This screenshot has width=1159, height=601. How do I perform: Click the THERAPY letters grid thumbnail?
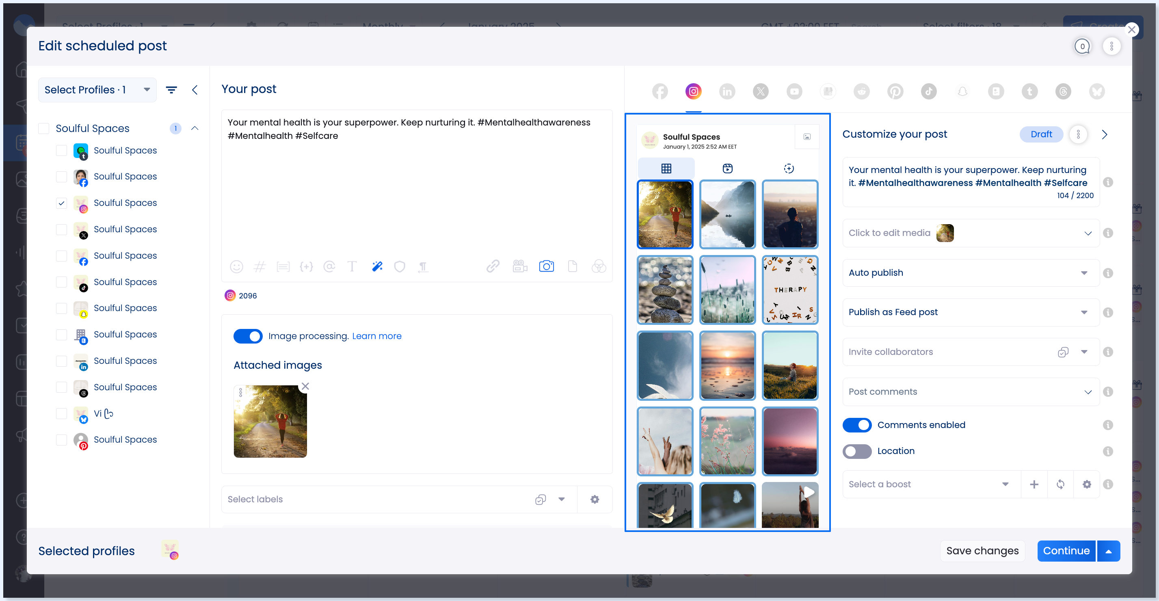coord(789,290)
